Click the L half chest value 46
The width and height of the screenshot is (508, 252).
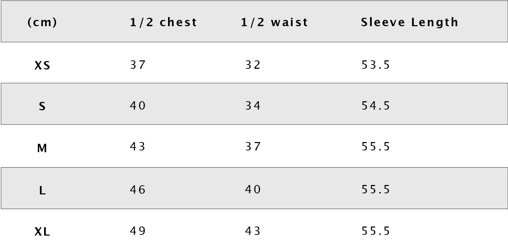tap(138, 189)
